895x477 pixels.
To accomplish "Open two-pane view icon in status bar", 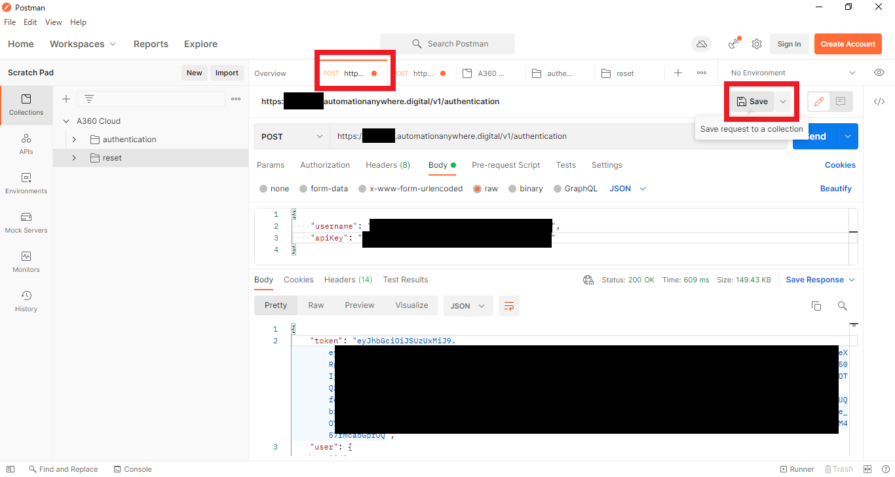I will 867,469.
